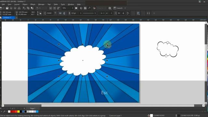Open the zoom level dropdown
Image resolution: width=208 pixels, height=117 pixels.
click(x=72, y=8)
